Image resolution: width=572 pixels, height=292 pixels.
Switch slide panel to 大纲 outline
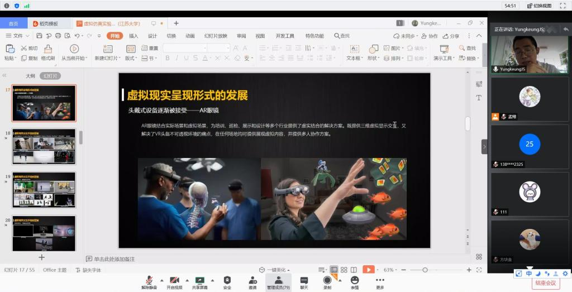(x=30, y=76)
